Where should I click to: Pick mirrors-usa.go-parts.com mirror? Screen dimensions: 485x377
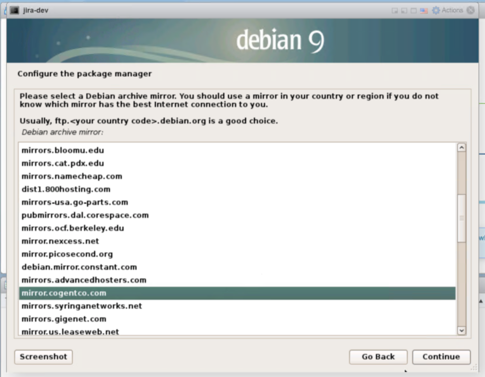point(237,202)
